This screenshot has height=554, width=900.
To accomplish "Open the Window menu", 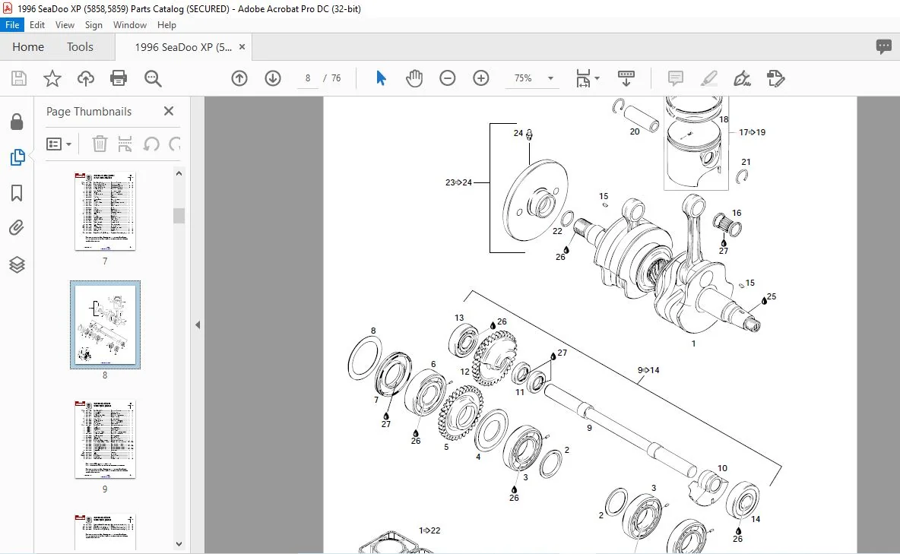I will point(130,24).
